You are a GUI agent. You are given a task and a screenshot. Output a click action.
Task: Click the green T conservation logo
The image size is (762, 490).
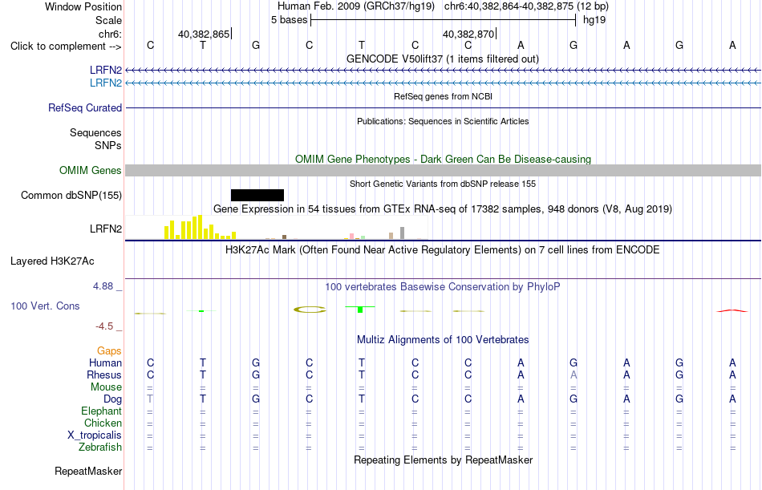click(x=360, y=310)
